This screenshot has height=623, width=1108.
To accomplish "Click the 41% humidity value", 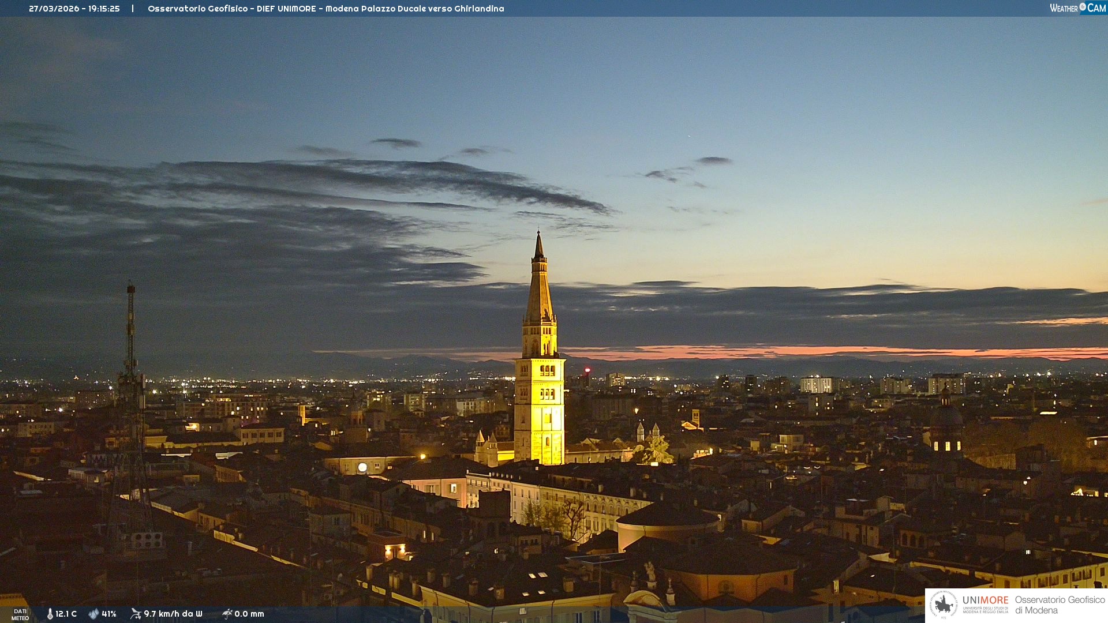I will coord(109,614).
